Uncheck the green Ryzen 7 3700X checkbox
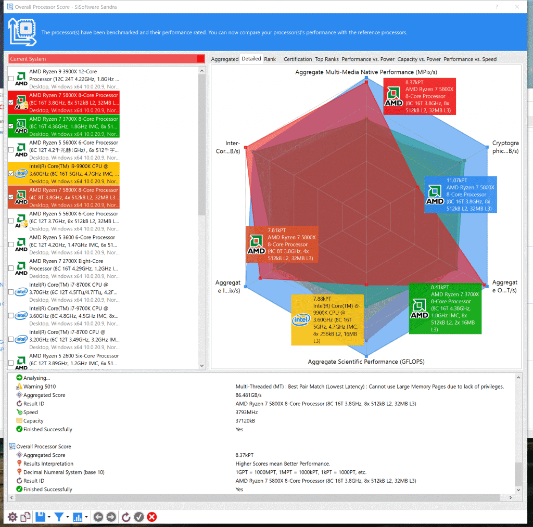This screenshot has width=533, height=527. click(x=11, y=126)
